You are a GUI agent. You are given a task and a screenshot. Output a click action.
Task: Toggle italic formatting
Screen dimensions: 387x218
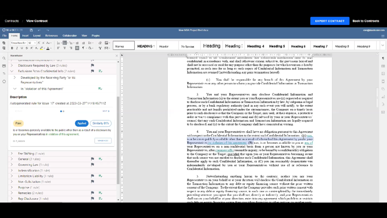(x=17, y=48)
